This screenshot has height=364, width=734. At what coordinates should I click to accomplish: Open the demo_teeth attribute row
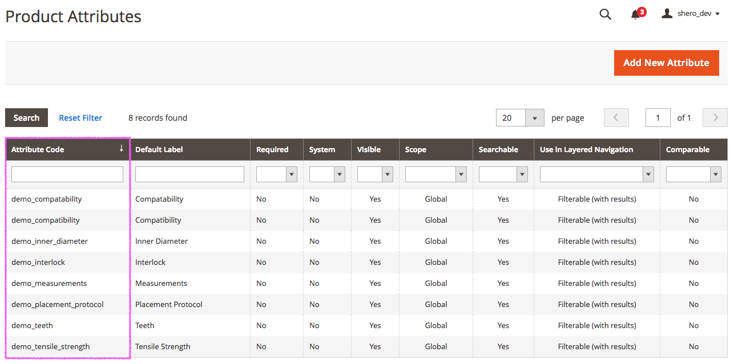(x=32, y=325)
